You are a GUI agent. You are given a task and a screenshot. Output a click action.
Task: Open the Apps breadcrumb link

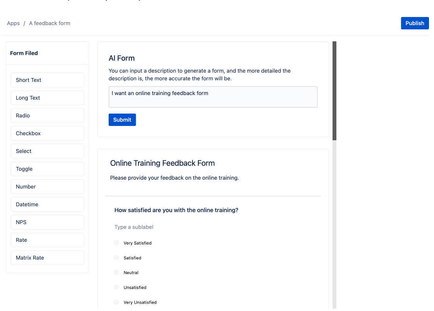point(13,23)
